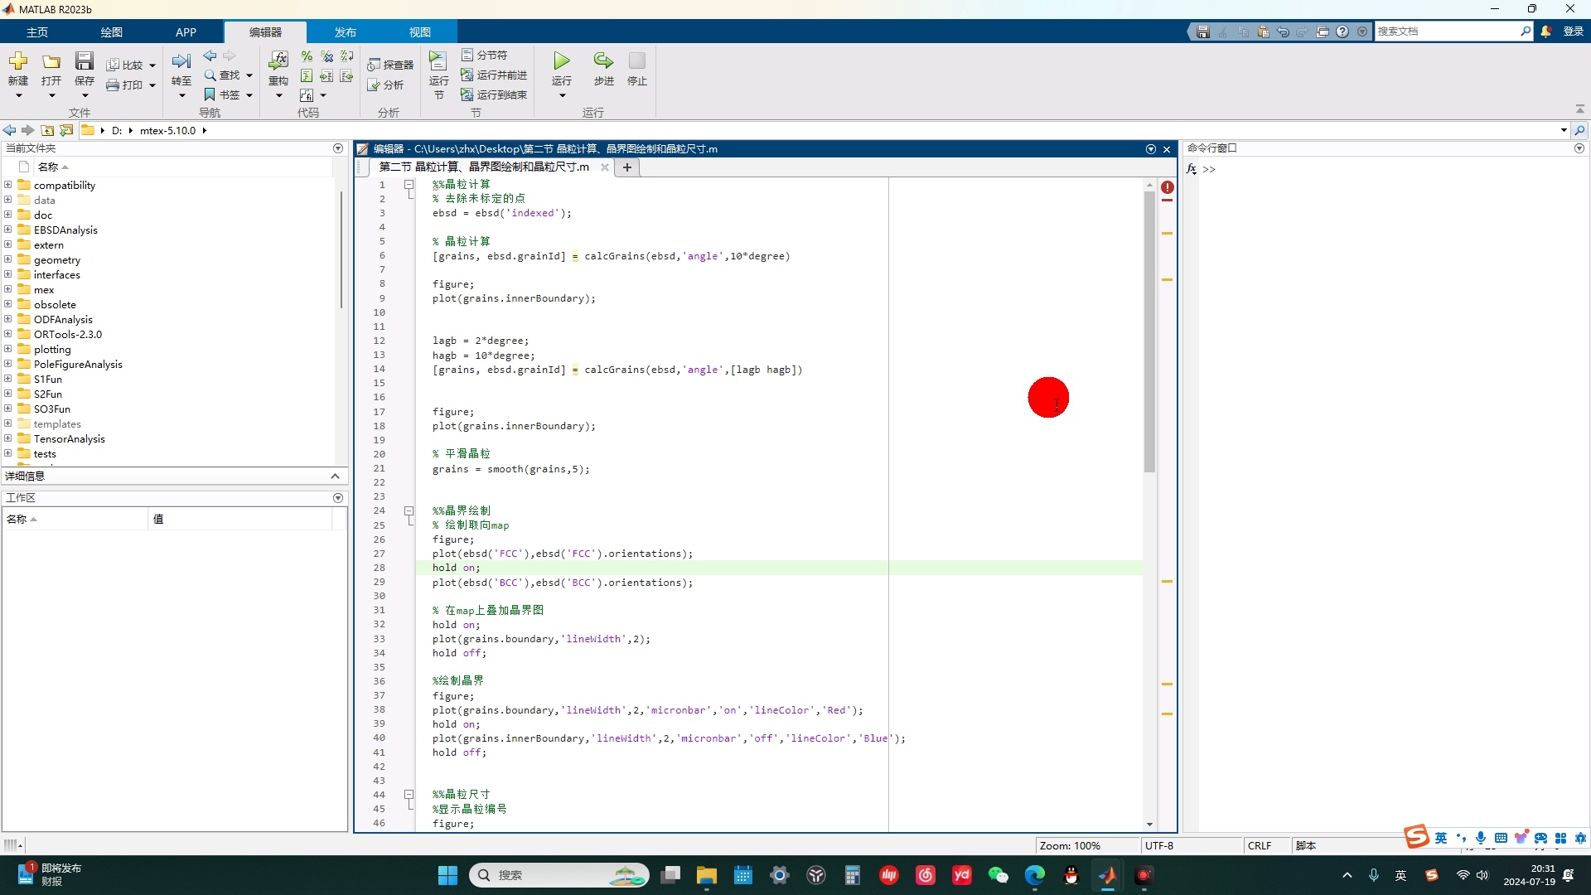Screen dimensions: 1591x895
Task: Click the red error indicator in editor margin
Action: (1168, 187)
